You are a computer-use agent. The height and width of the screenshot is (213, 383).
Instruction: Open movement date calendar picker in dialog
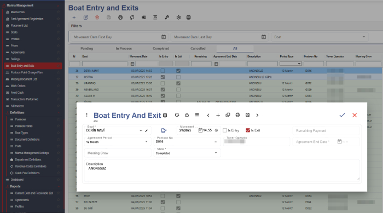click(200, 130)
